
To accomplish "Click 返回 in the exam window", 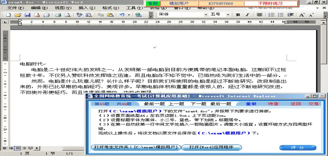I will coord(296,104).
